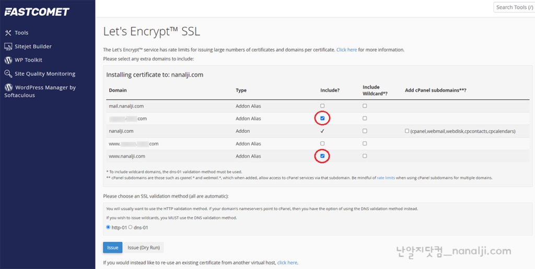Follow the 'Click here' more information link
The height and width of the screenshot is (269, 535).
pos(346,50)
